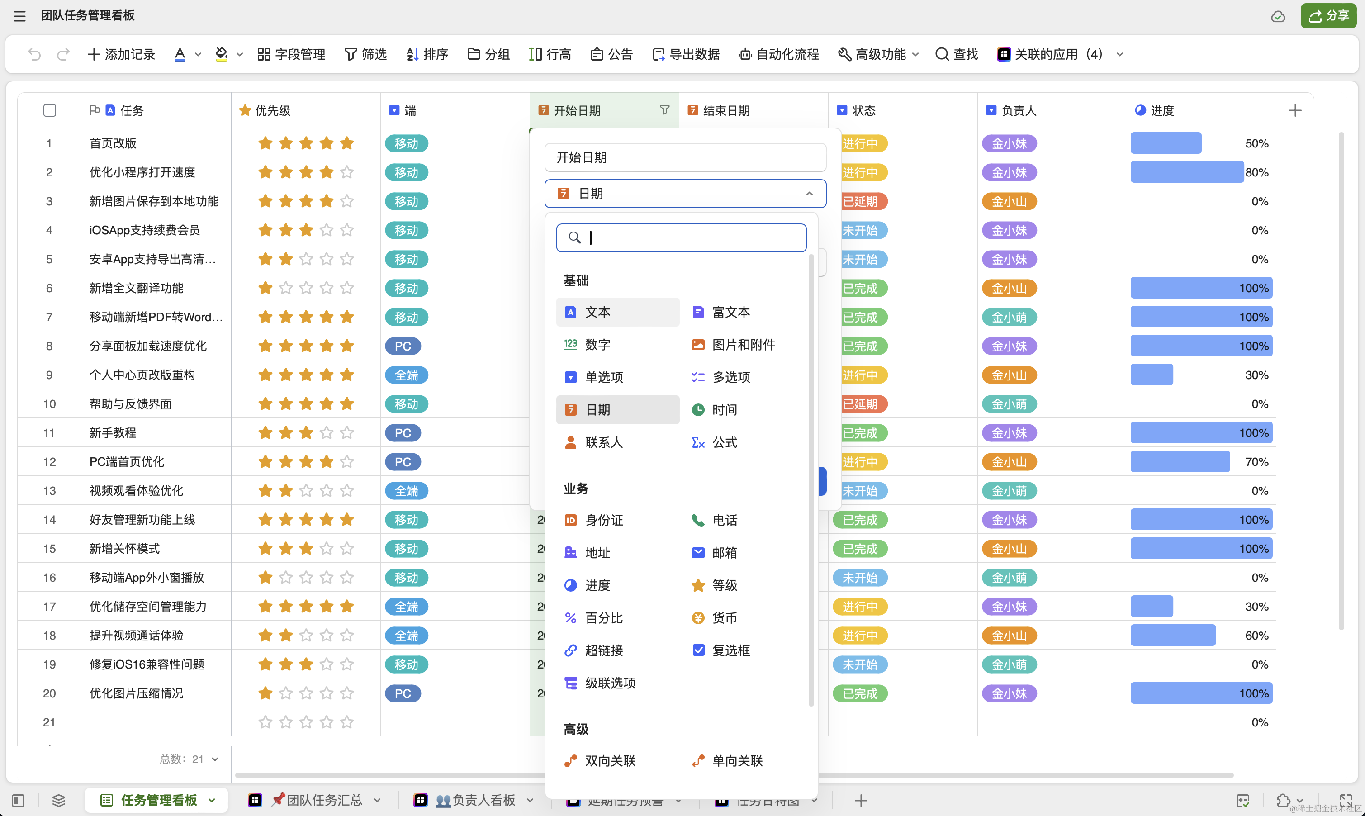
Task: Collapse the 日期 field type dropdown
Action: (809, 194)
